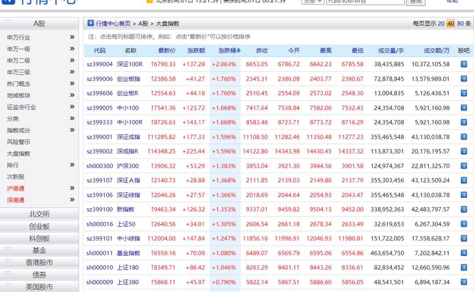
Task: Open stock forum icon for 新指数 row
Action: [x=464, y=209]
